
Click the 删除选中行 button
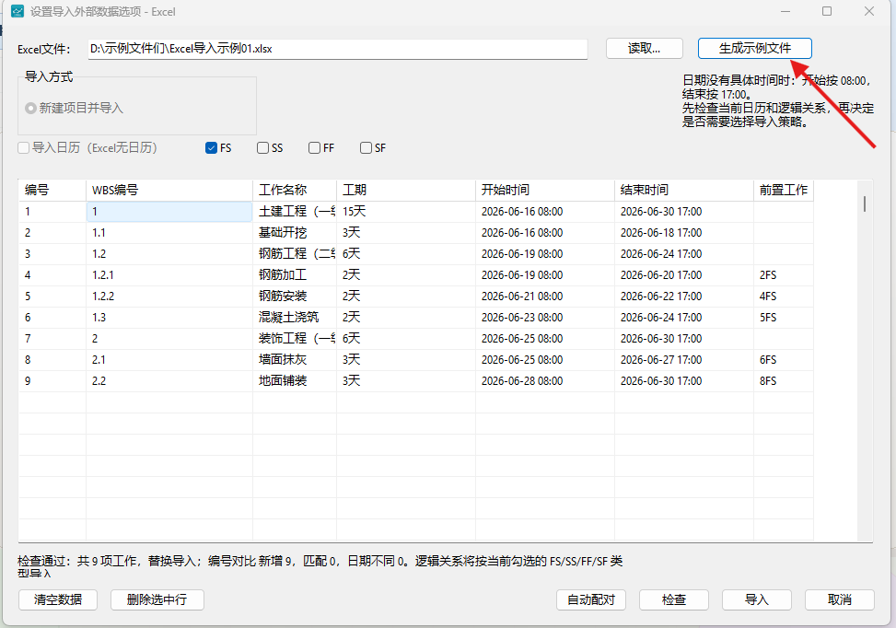pos(157,599)
